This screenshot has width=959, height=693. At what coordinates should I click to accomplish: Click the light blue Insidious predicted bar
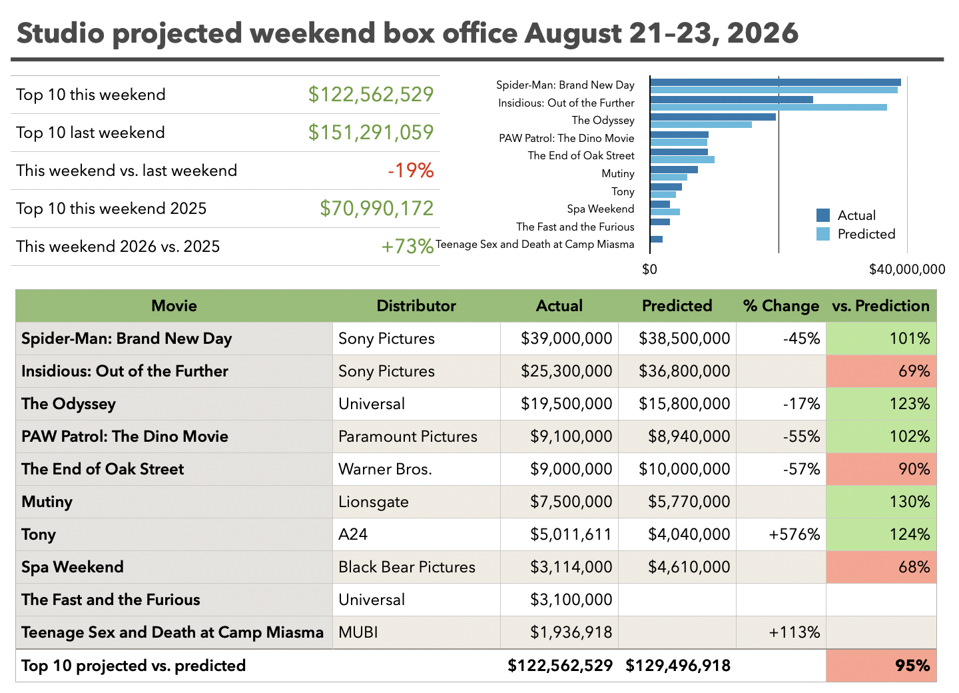click(769, 107)
